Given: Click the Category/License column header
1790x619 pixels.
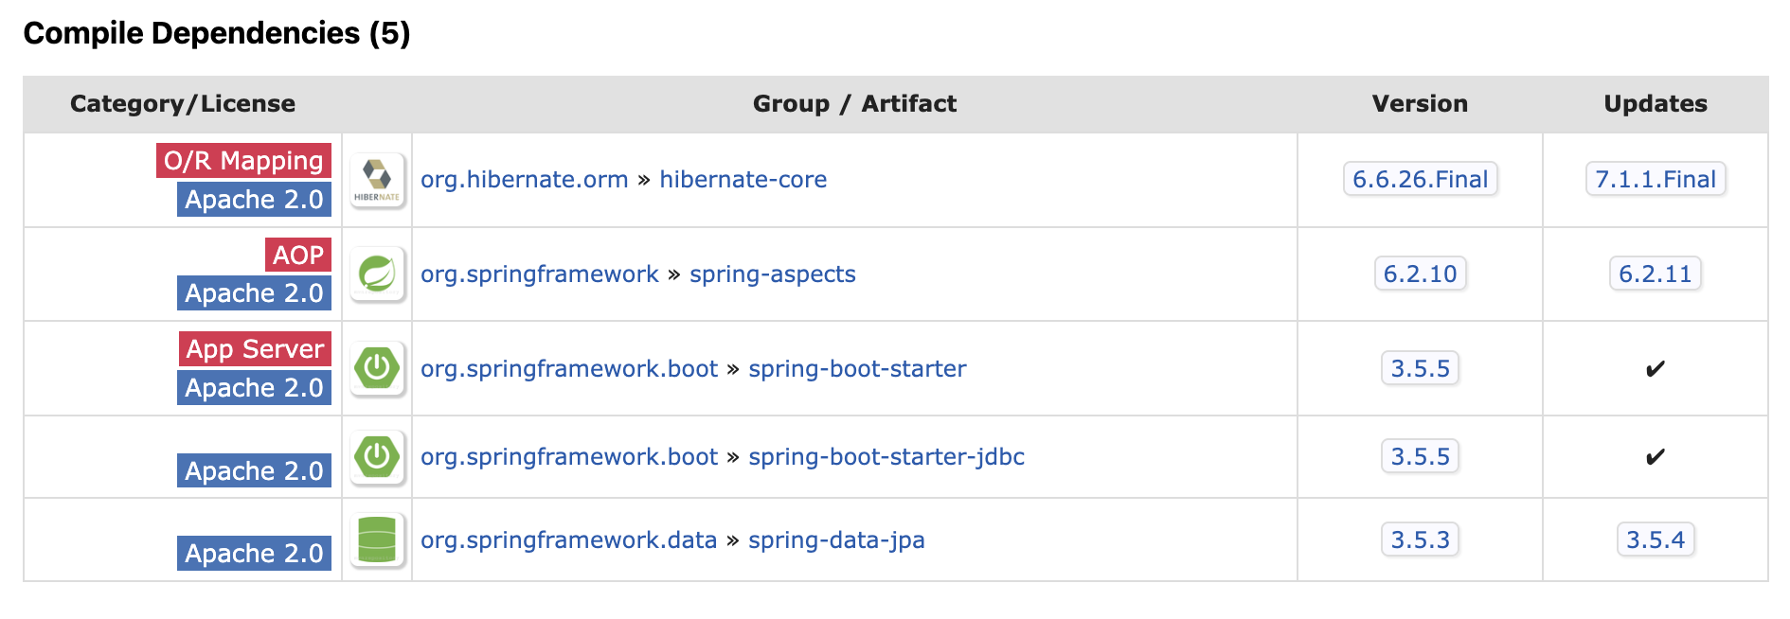Looking at the screenshot, I should coord(183,104).
